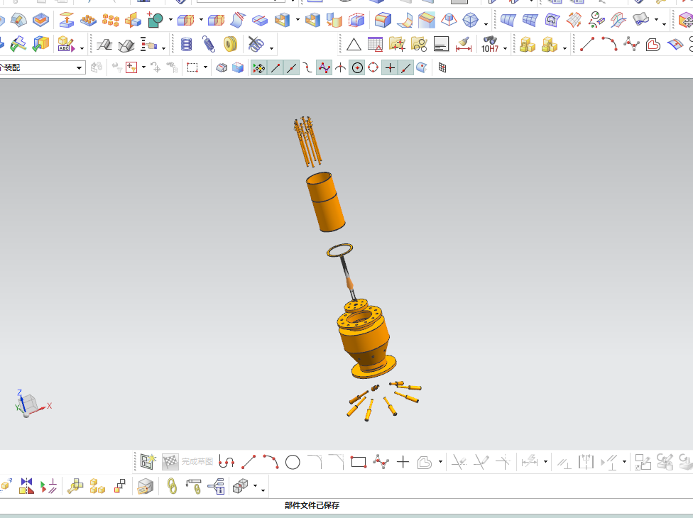Screen dimensions: 693x518
Task: Open the assembly filter combo box
Action: [43, 67]
